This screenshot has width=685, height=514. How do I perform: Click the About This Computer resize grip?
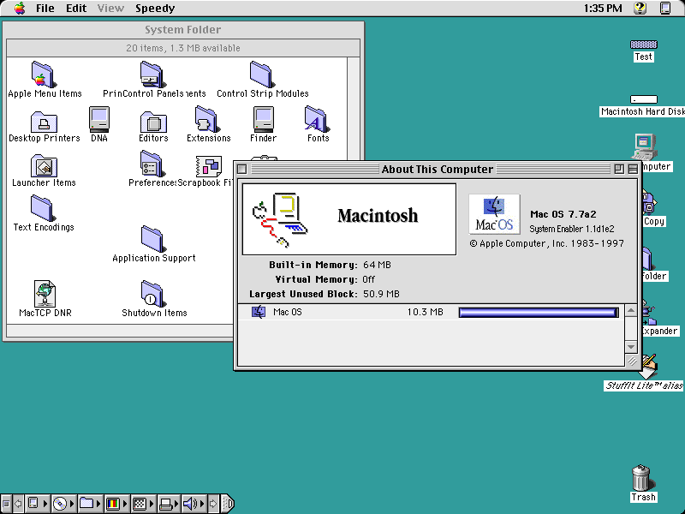[632, 361]
